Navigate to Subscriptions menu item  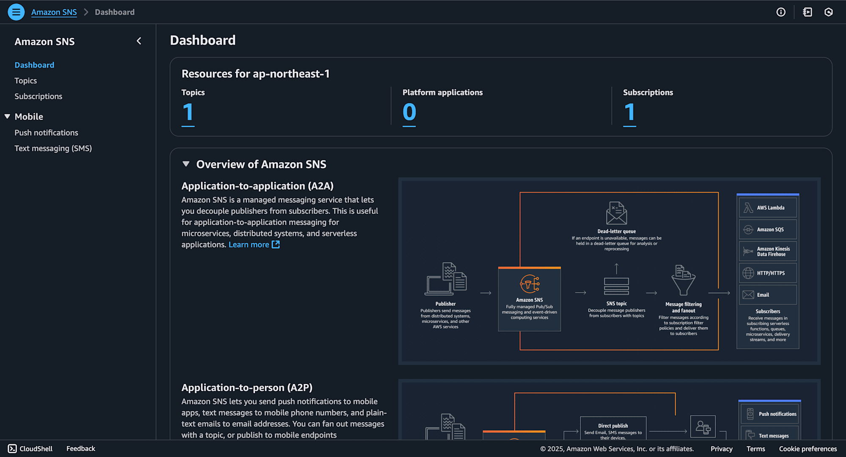click(38, 96)
